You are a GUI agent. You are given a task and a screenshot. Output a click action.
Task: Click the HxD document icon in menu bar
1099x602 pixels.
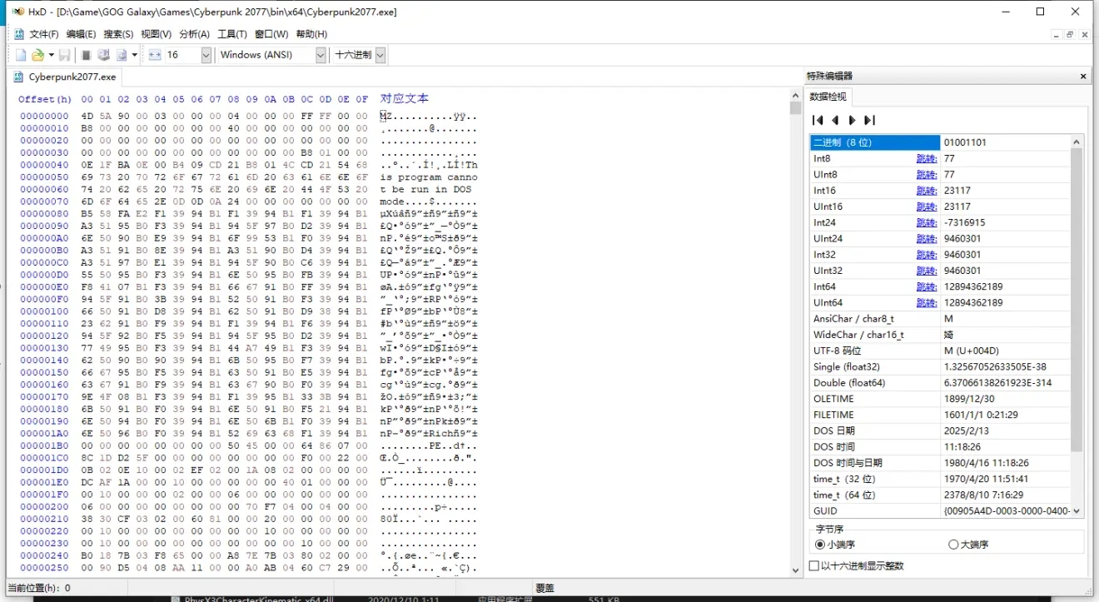click(18, 34)
